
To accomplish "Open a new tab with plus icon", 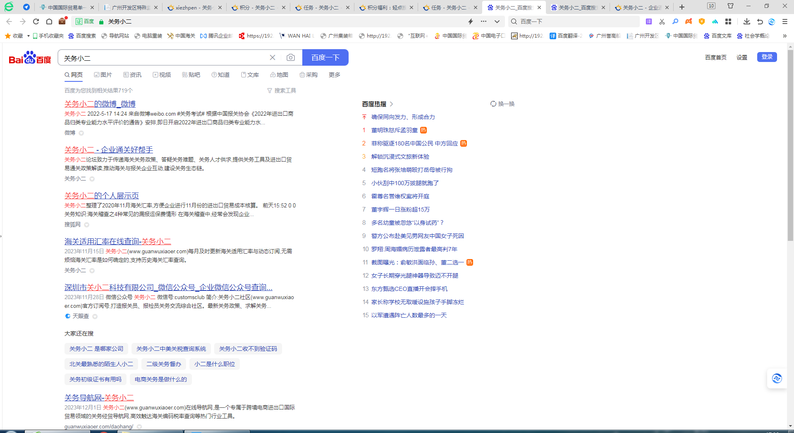I will (x=682, y=7).
